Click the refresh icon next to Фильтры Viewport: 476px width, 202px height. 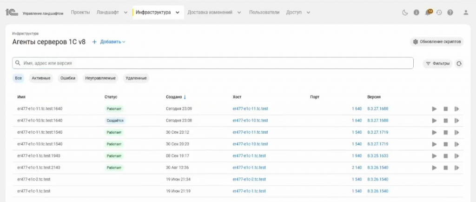(x=459, y=64)
